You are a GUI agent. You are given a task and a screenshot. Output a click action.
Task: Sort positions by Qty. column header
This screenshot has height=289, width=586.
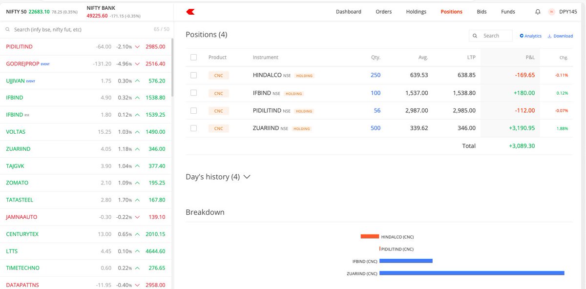click(376, 57)
